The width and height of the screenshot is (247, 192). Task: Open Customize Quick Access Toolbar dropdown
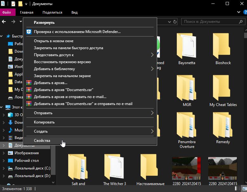[26, 4]
